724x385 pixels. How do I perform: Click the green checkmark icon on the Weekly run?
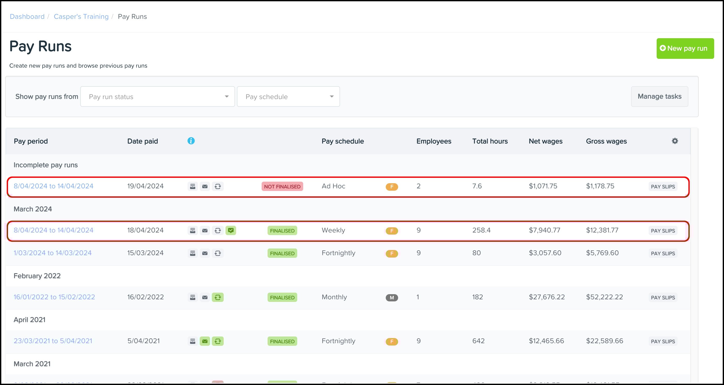[231, 230]
